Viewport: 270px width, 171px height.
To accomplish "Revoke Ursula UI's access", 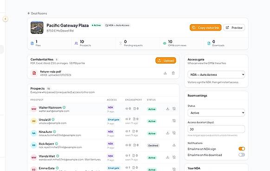I will coord(174,121).
